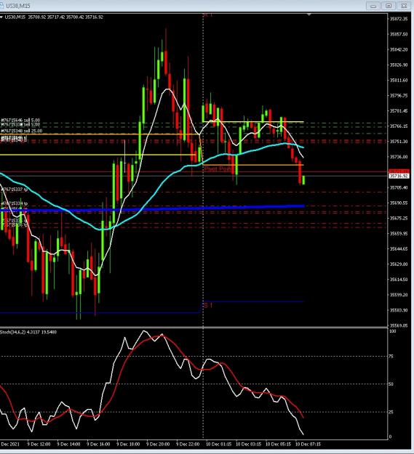Click 35690.55 on the price scale
414x454 pixels.
point(399,203)
